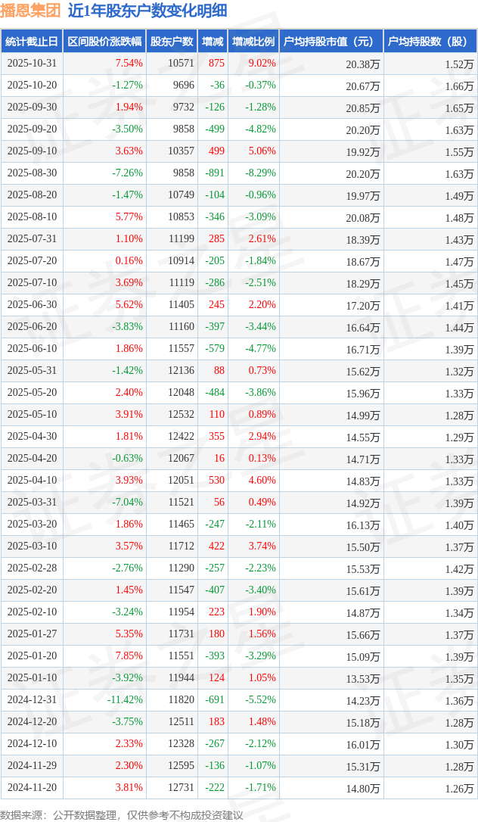
Task: Click the 7.54% price change value
Action: (129, 64)
